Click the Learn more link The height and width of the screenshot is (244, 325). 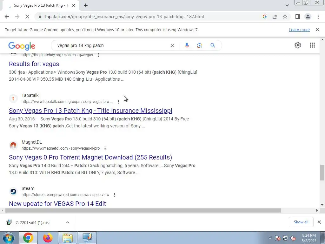click(x=299, y=30)
